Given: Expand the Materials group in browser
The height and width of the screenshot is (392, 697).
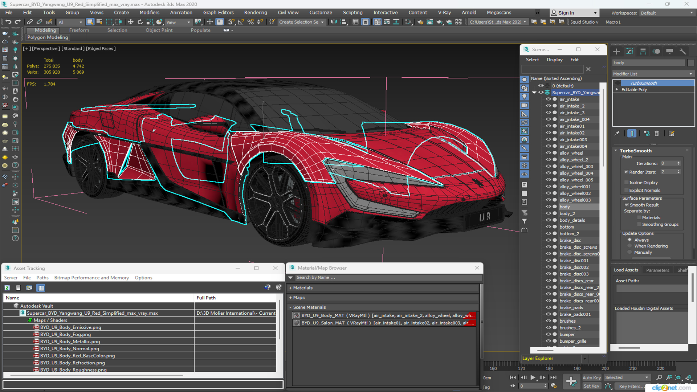Looking at the screenshot, I should (x=290, y=288).
